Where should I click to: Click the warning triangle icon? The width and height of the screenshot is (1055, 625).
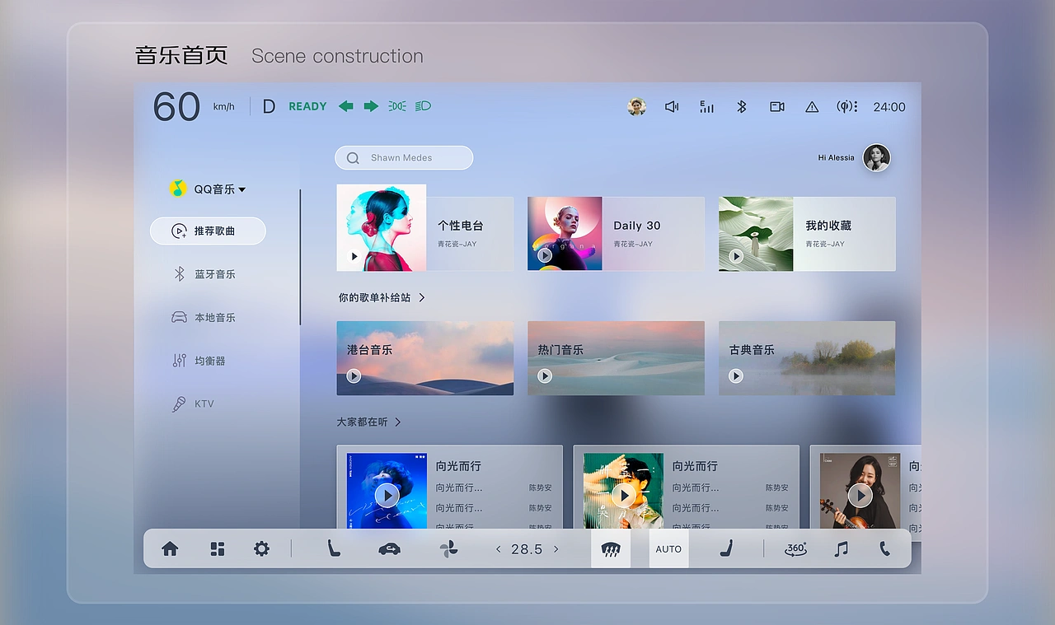pyautogui.click(x=812, y=107)
